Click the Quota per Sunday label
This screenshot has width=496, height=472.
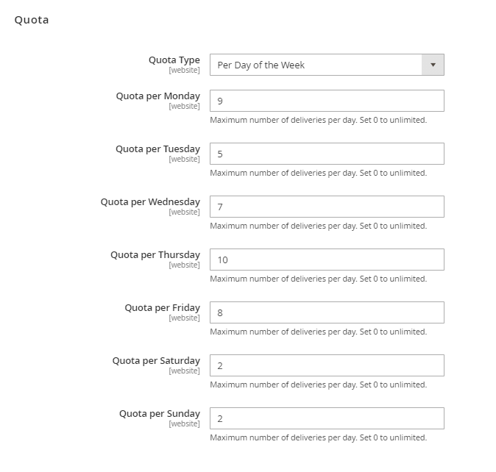[x=160, y=414]
